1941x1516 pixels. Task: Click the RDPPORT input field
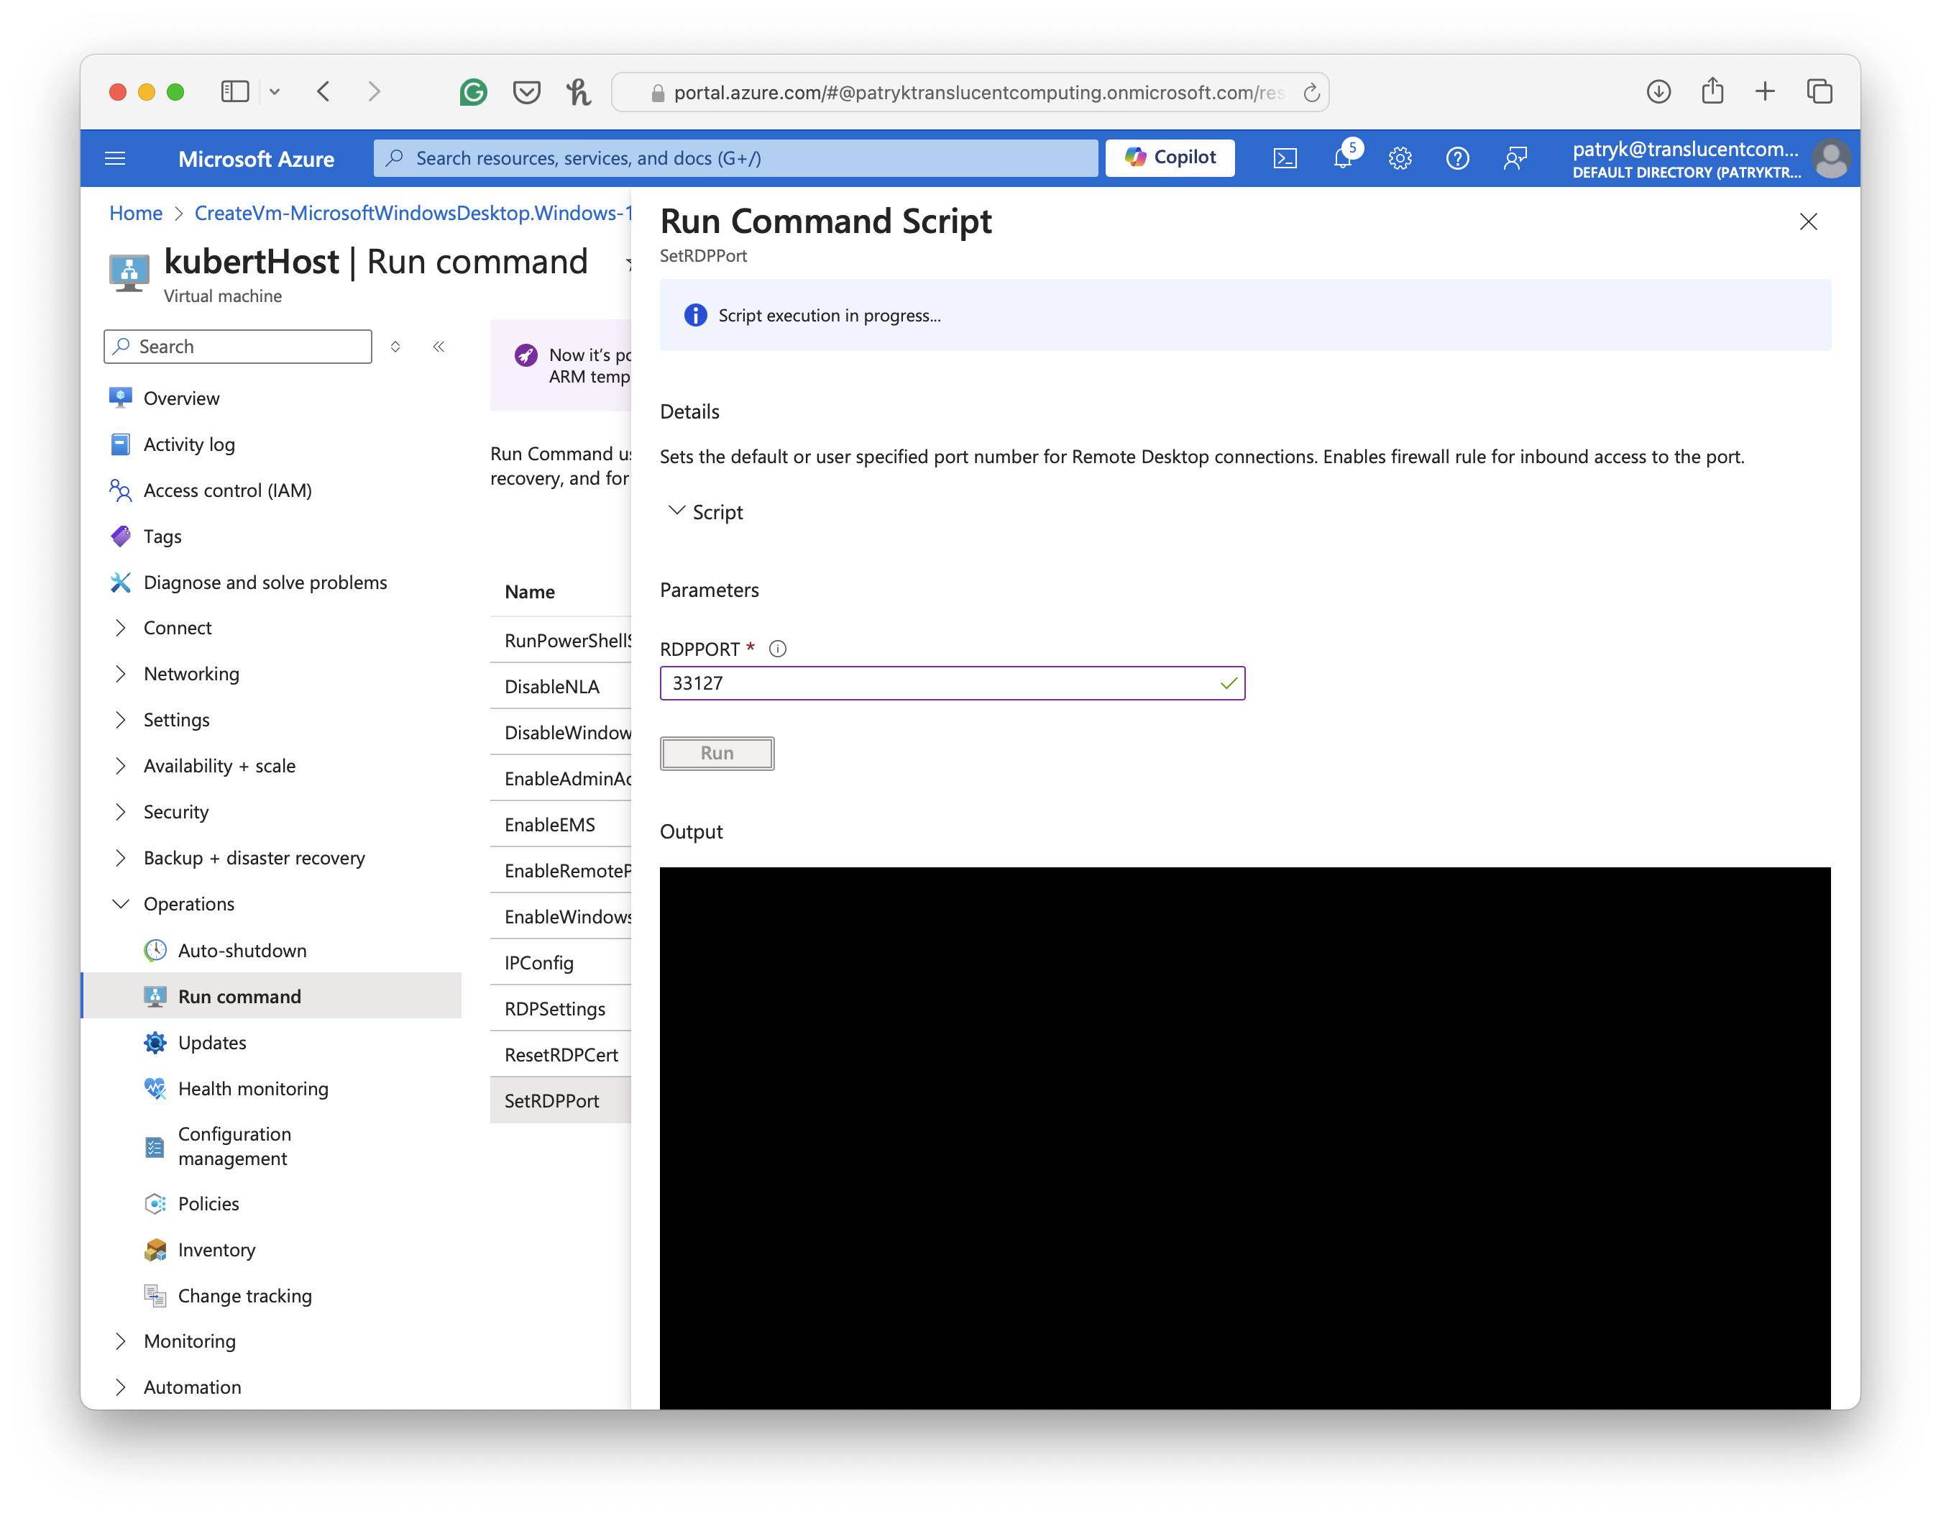pyautogui.click(x=942, y=684)
